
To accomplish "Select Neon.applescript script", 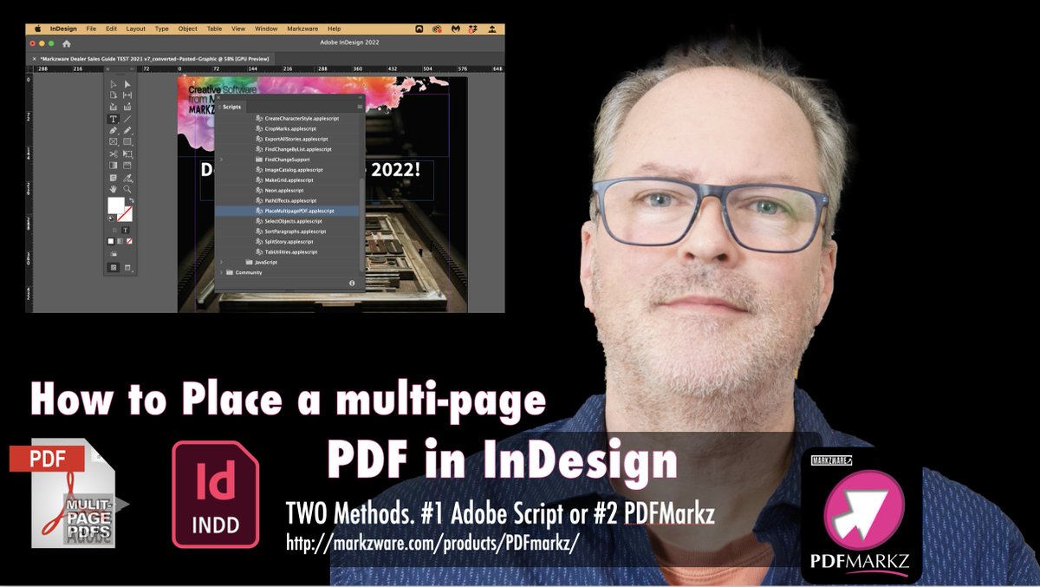I will (288, 190).
